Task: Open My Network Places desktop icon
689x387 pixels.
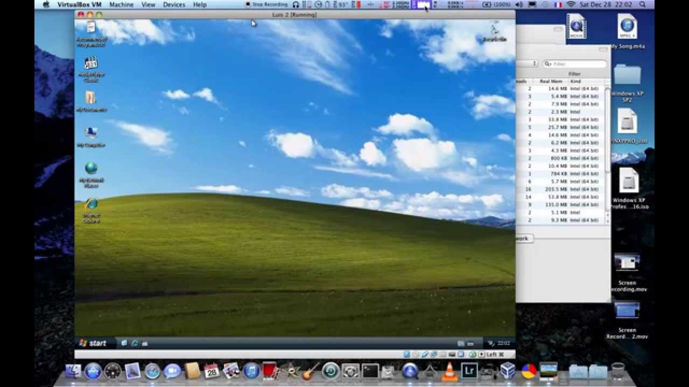Action: (91, 174)
